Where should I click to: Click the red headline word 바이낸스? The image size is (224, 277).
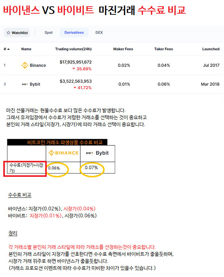(x=21, y=10)
